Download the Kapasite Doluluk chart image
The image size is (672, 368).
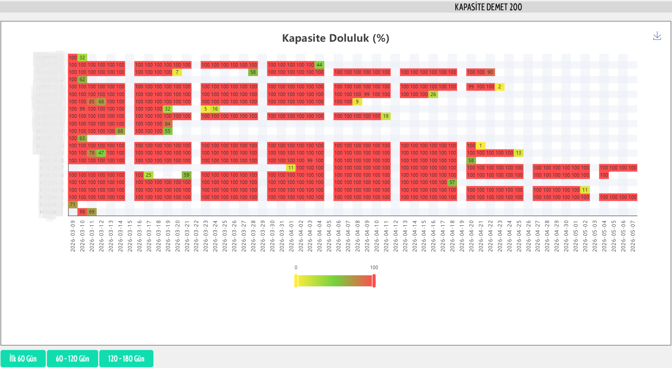(657, 36)
